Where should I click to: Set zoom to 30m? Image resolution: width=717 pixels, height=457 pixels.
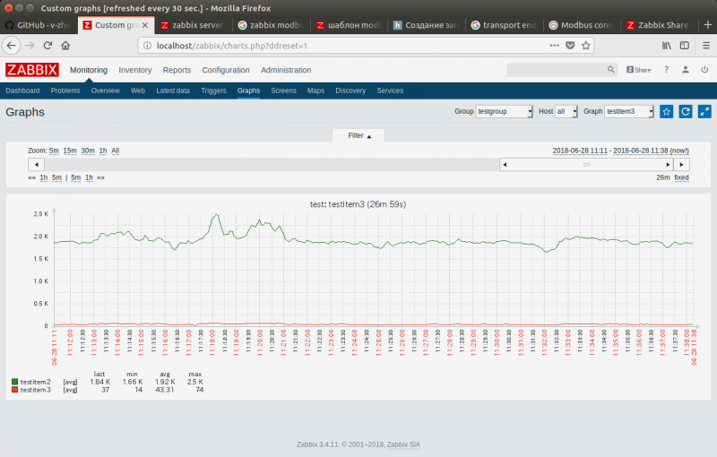(88, 151)
